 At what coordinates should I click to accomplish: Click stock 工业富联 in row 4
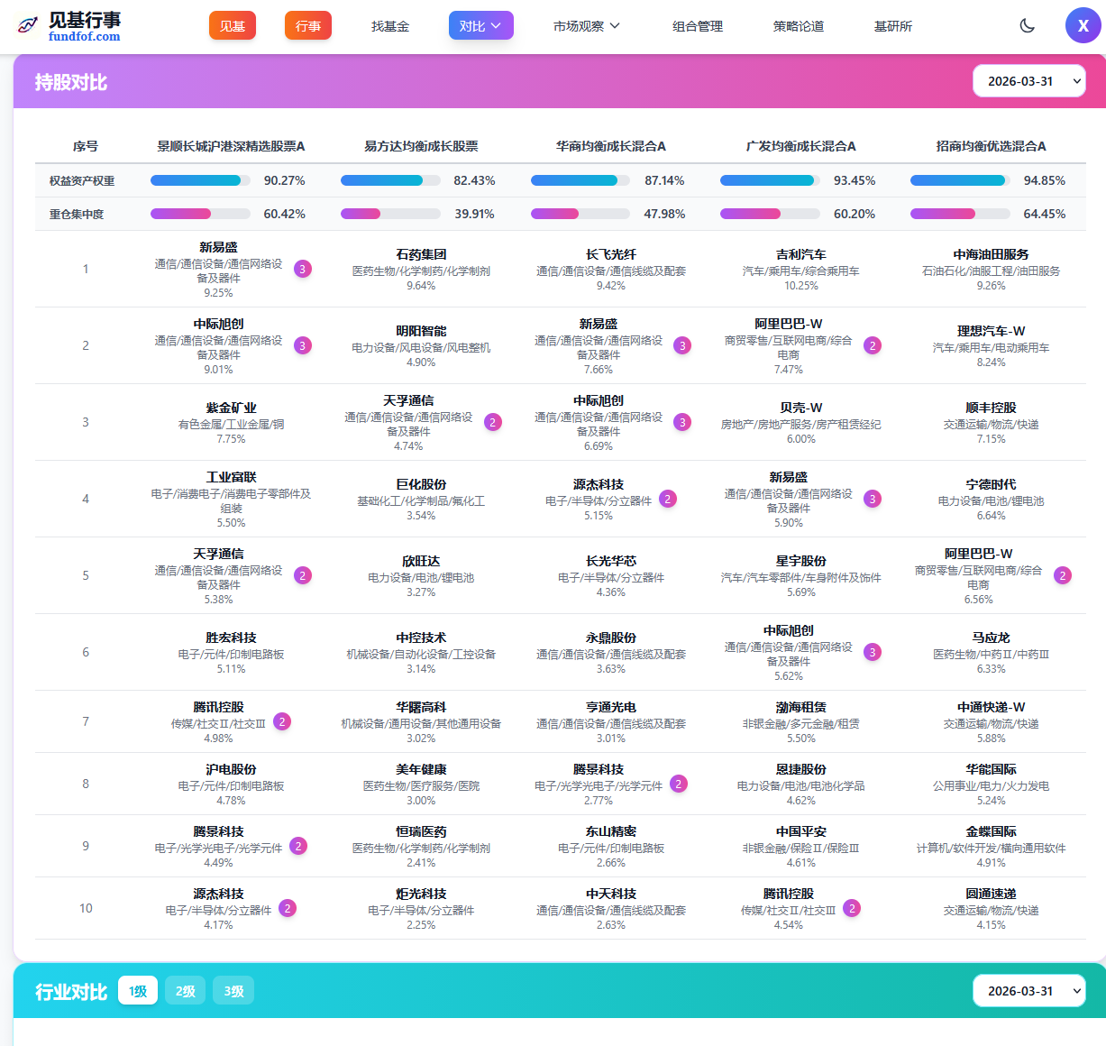point(231,477)
